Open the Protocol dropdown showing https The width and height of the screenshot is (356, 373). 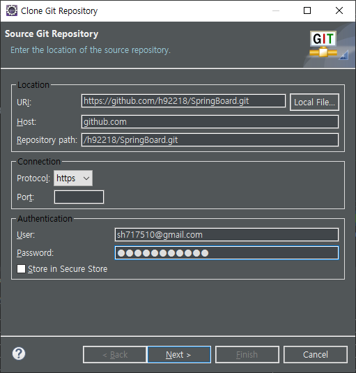[x=73, y=178]
